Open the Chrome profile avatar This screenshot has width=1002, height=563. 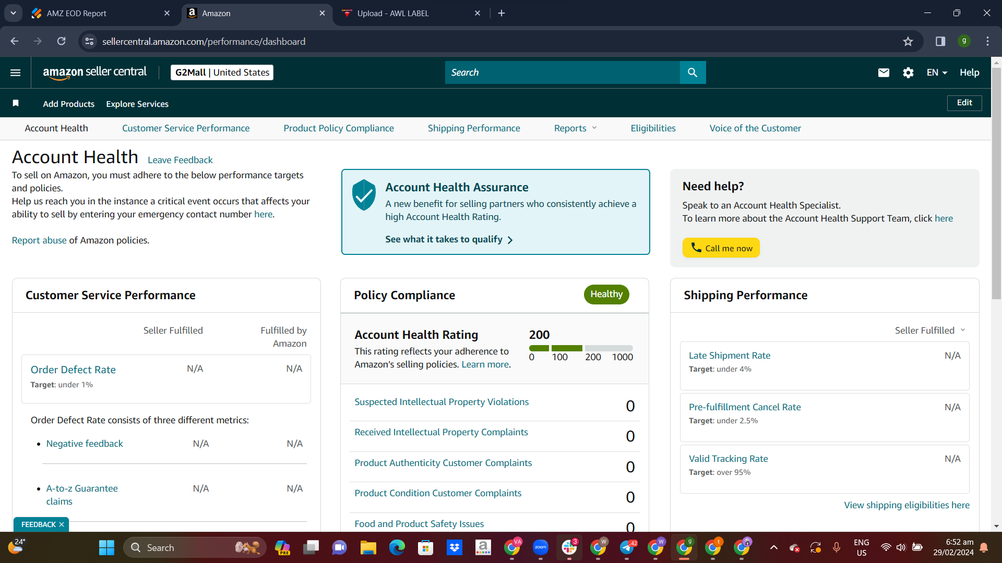(964, 41)
